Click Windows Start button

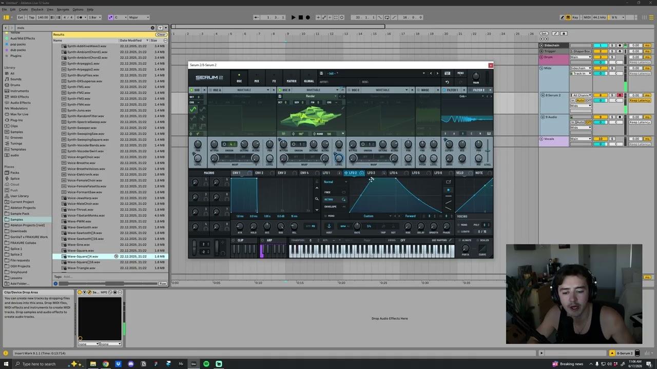point(7,364)
